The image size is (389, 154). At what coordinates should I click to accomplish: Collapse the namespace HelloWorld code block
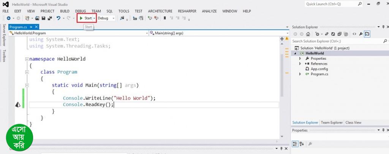point(26,59)
